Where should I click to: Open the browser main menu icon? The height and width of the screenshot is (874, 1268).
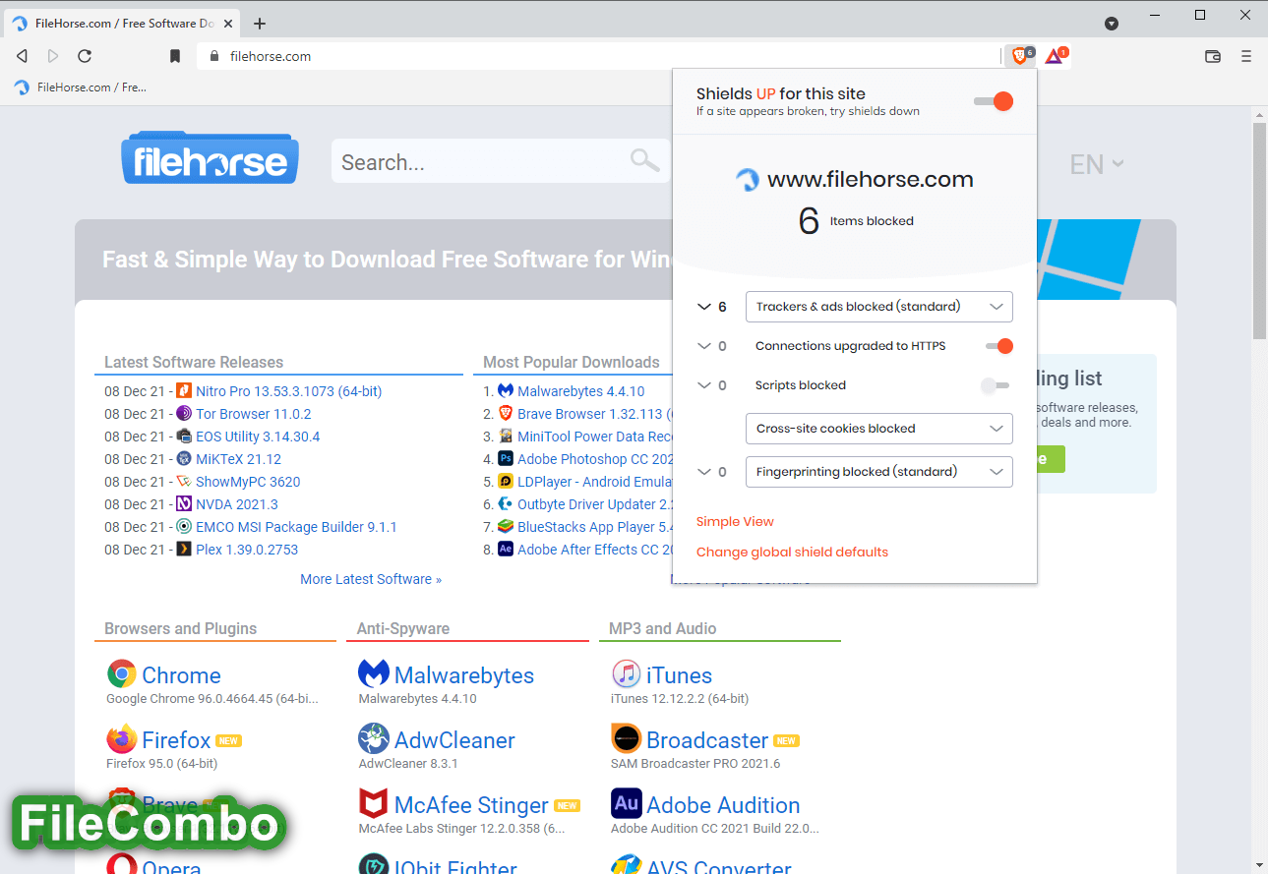1246,56
